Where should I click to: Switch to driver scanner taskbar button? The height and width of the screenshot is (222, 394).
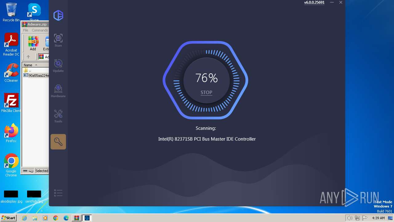87,218
